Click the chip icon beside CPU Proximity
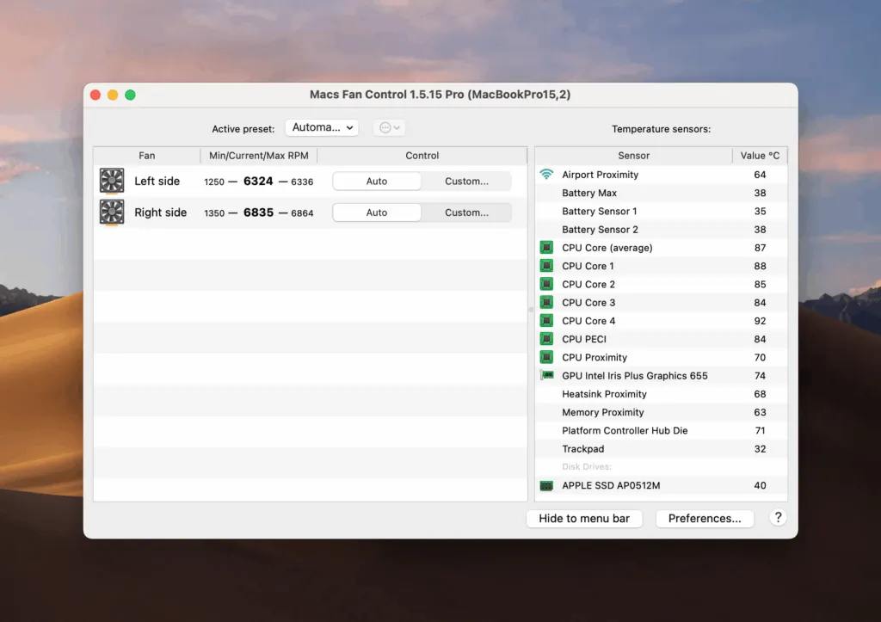Screen dimensions: 881x622 coord(545,357)
